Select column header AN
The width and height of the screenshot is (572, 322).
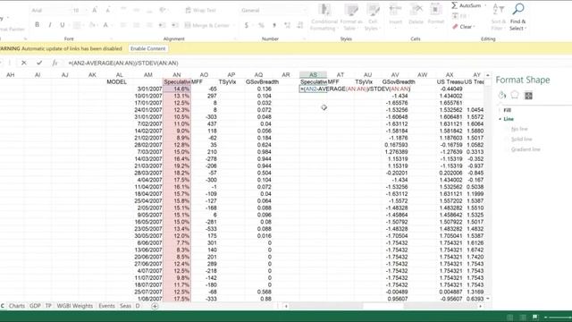click(177, 75)
